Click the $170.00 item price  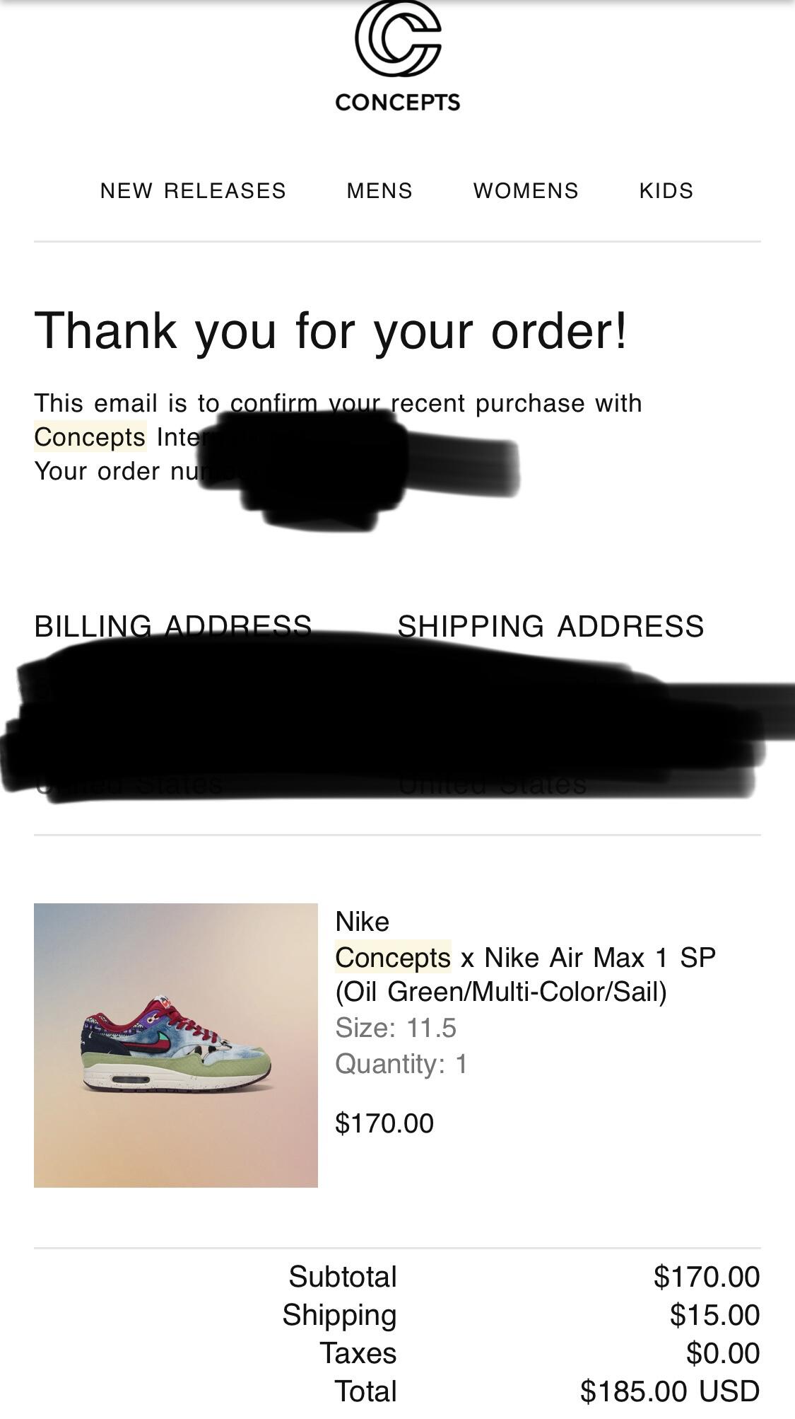[x=384, y=1123]
